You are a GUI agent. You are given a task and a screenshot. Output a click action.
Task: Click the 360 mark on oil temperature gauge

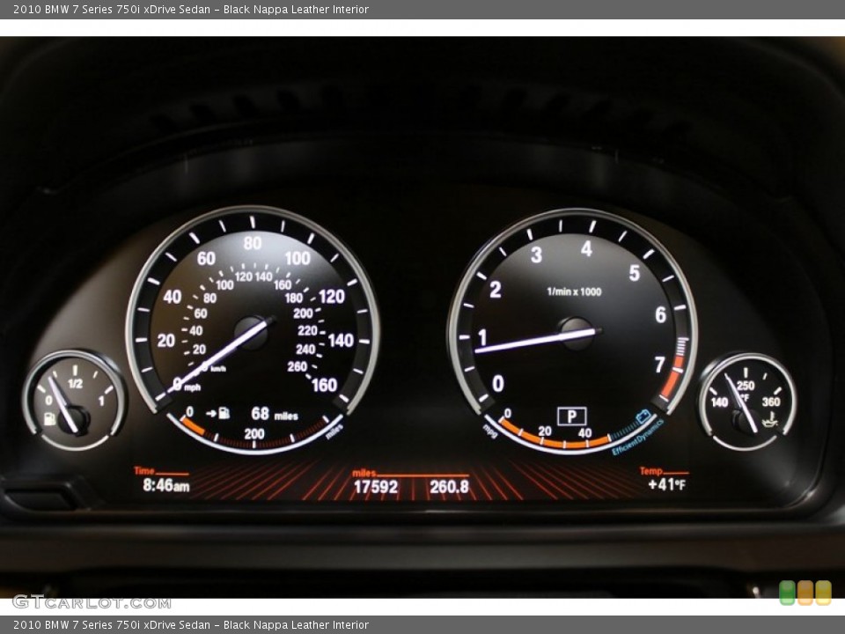(771, 402)
